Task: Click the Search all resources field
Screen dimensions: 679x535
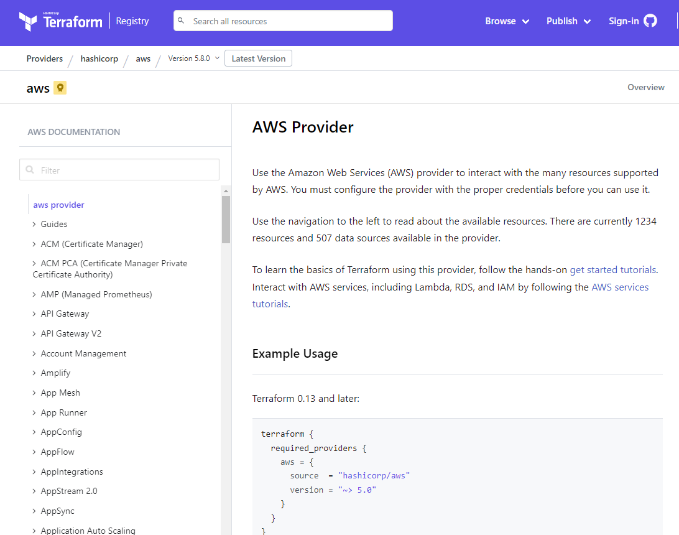Action: coord(283,21)
